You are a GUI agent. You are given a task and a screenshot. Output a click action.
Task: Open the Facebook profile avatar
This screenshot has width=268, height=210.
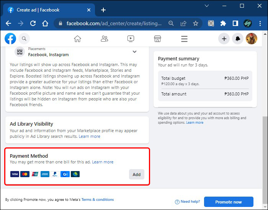252,39
